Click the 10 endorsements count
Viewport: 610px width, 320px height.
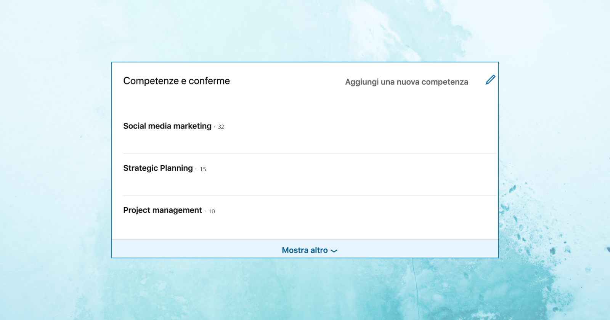(x=212, y=211)
